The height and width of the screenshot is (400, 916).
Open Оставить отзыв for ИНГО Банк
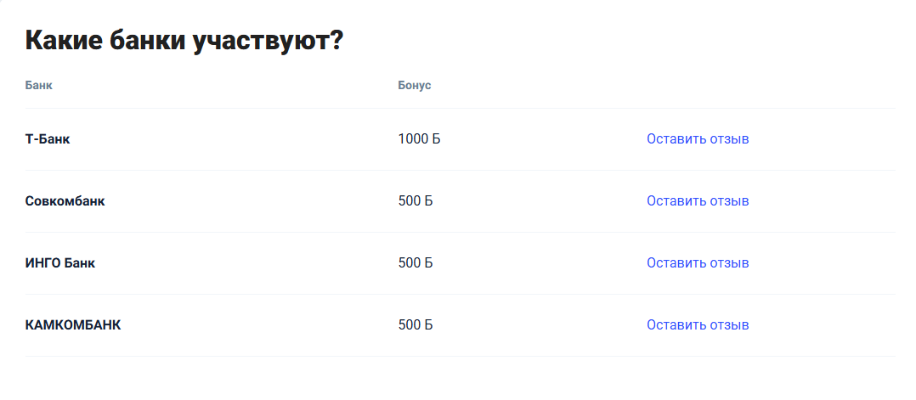click(697, 263)
